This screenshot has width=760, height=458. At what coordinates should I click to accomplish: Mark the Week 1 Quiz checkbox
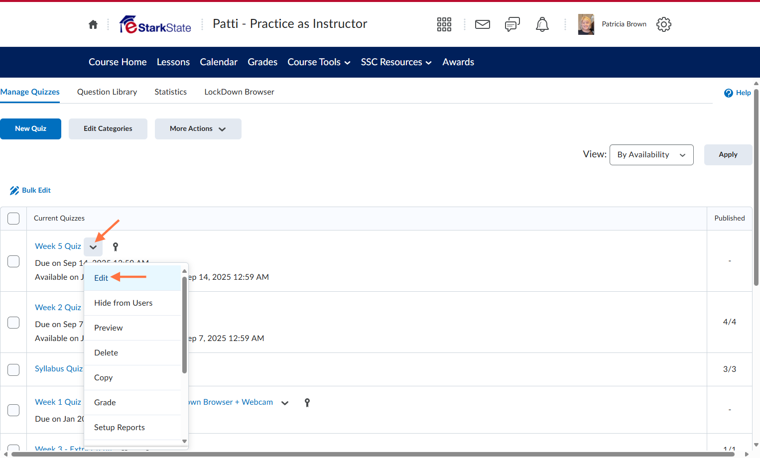(13, 410)
